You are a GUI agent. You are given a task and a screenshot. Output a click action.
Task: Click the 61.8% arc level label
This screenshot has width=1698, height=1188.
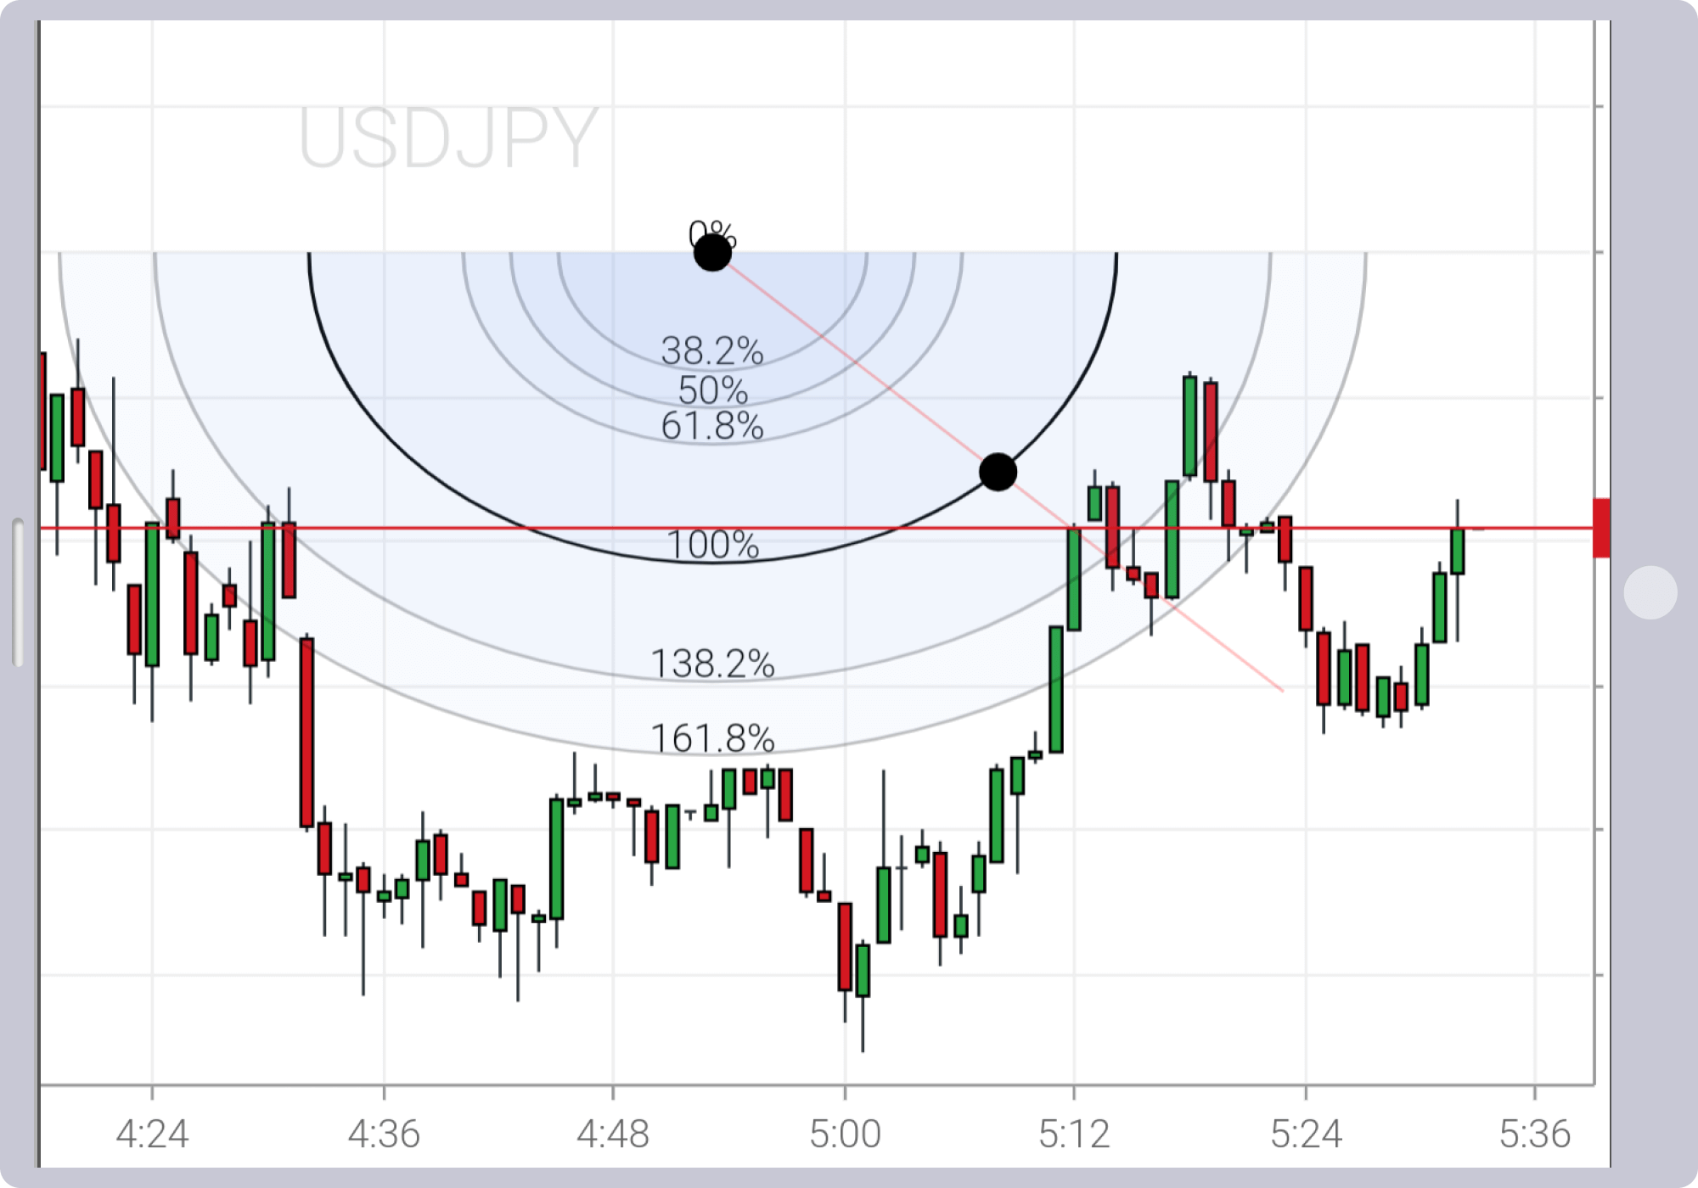point(712,425)
